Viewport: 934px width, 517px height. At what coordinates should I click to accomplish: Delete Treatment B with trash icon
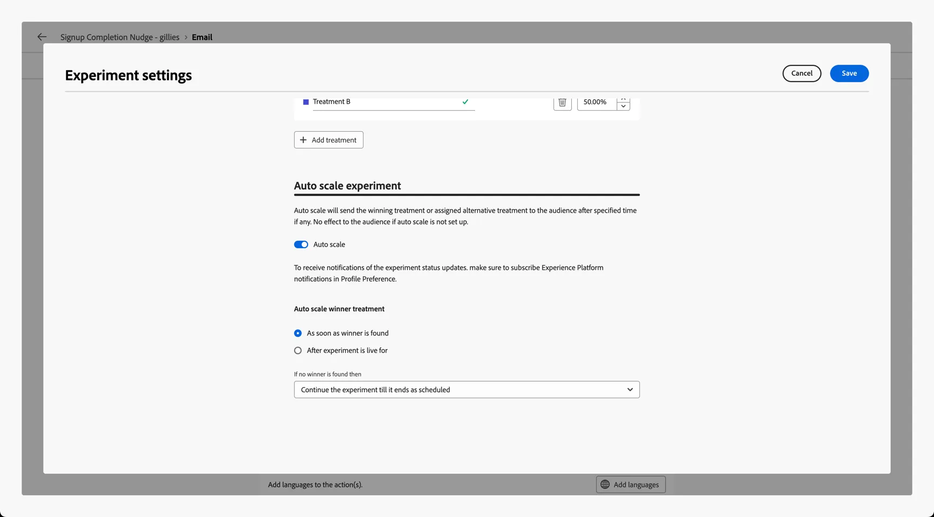pyautogui.click(x=562, y=103)
